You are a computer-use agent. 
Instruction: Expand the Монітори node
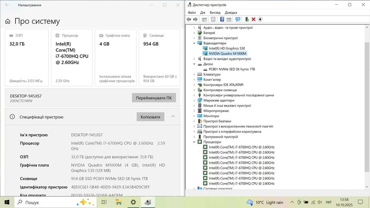[x=194, y=116]
